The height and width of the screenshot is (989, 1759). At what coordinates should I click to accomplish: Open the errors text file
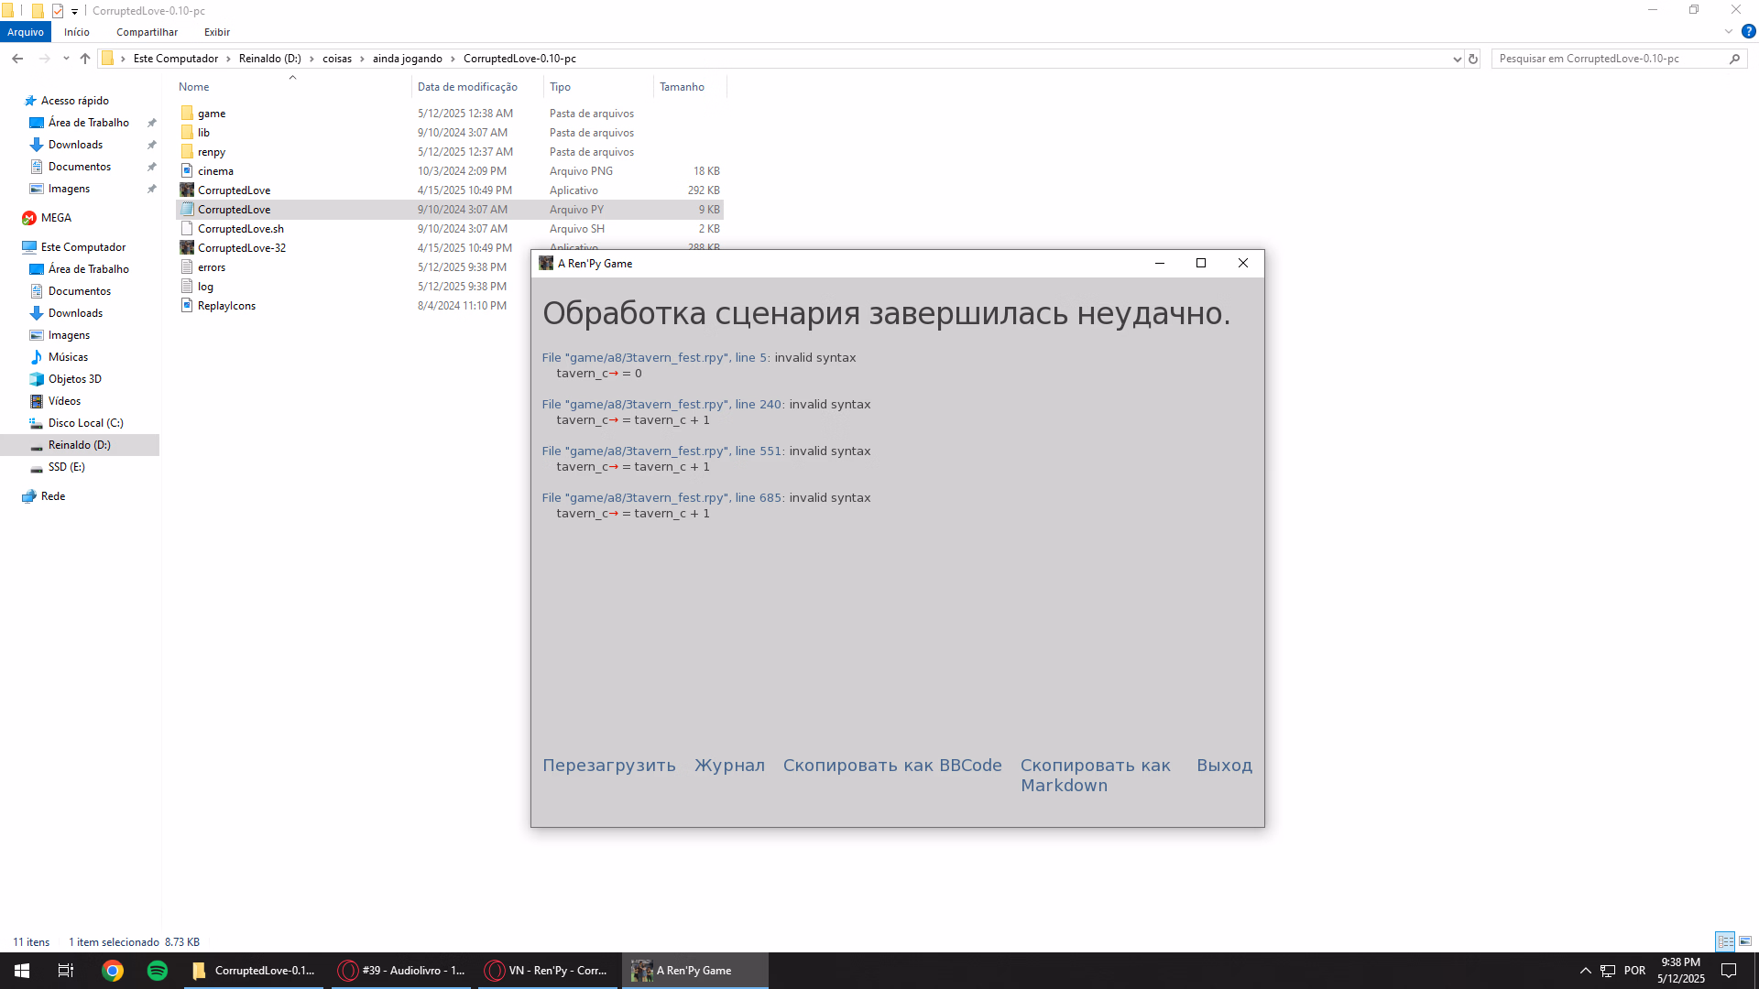[x=212, y=267]
